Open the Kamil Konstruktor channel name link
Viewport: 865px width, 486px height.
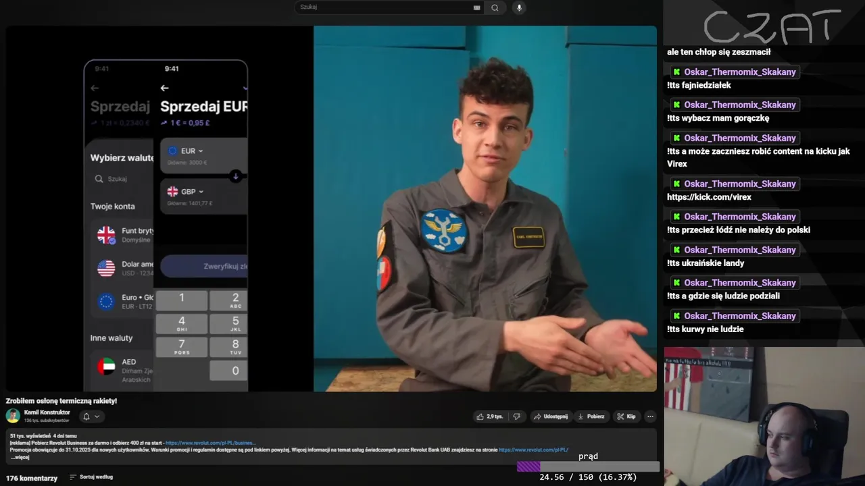click(x=47, y=412)
